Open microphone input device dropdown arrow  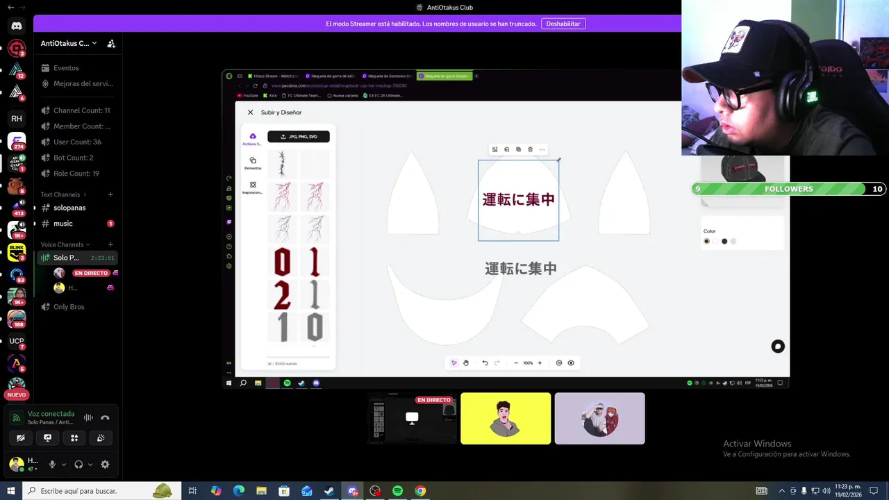click(x=64, y=465)
